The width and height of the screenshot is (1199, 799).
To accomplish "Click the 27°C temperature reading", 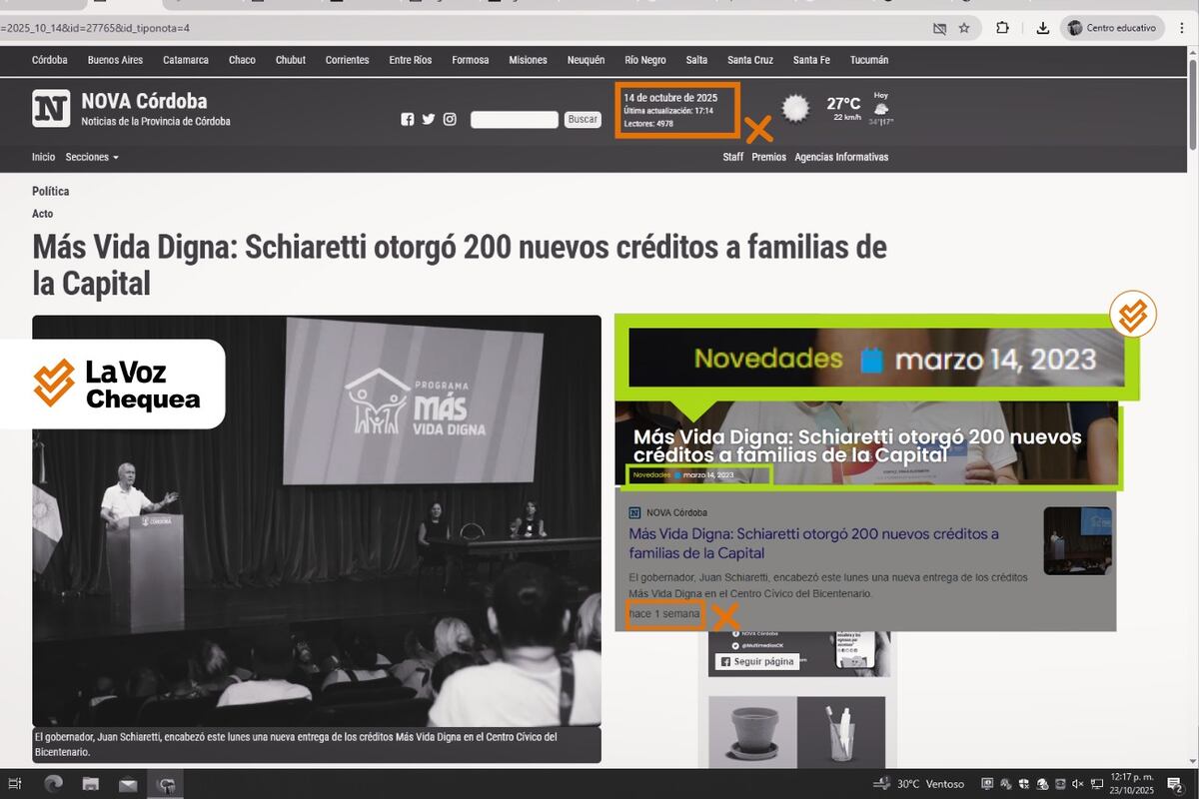I will 843,103.
